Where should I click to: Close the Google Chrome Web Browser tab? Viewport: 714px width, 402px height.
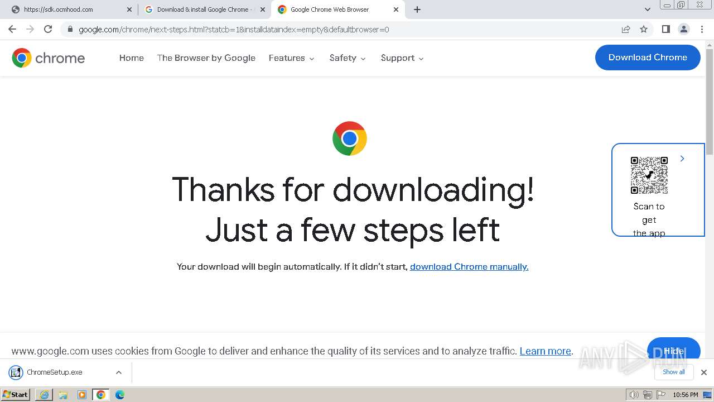pos(396,9)
